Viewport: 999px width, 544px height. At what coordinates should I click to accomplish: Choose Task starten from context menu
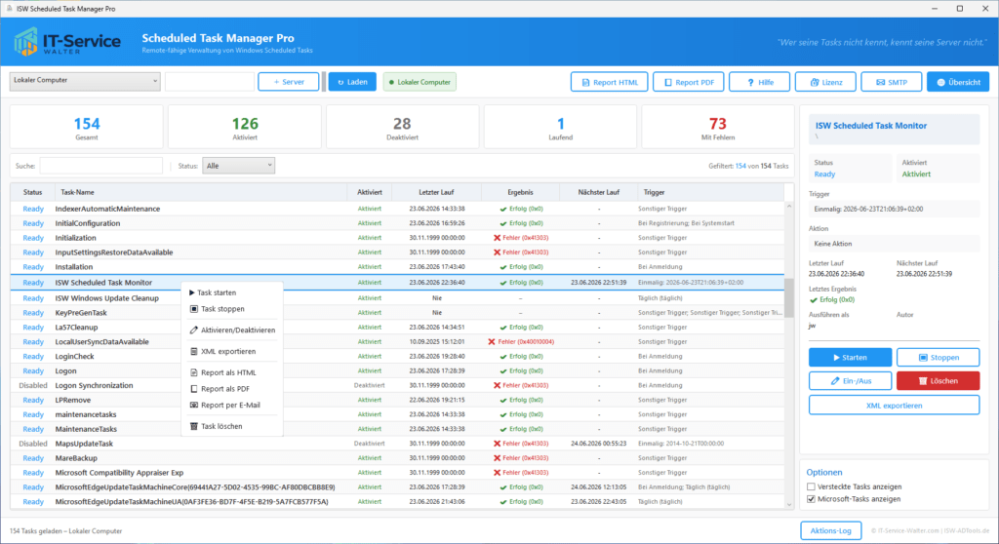pyautogui.click(x=231, y=292)
